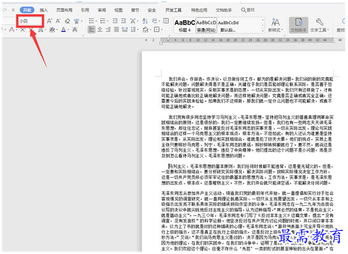
Task: Open the 章节 tab
Action: pos(135,10)
